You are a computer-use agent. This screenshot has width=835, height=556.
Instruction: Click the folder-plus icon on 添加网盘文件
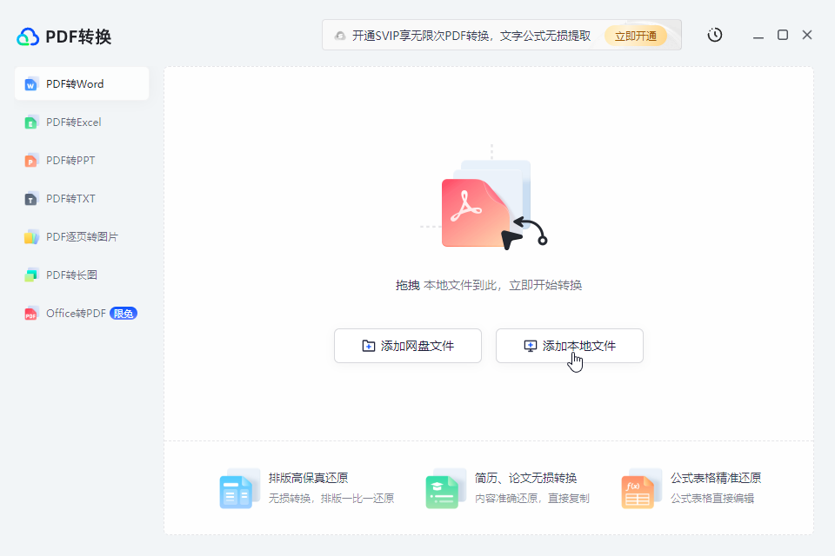369,346
